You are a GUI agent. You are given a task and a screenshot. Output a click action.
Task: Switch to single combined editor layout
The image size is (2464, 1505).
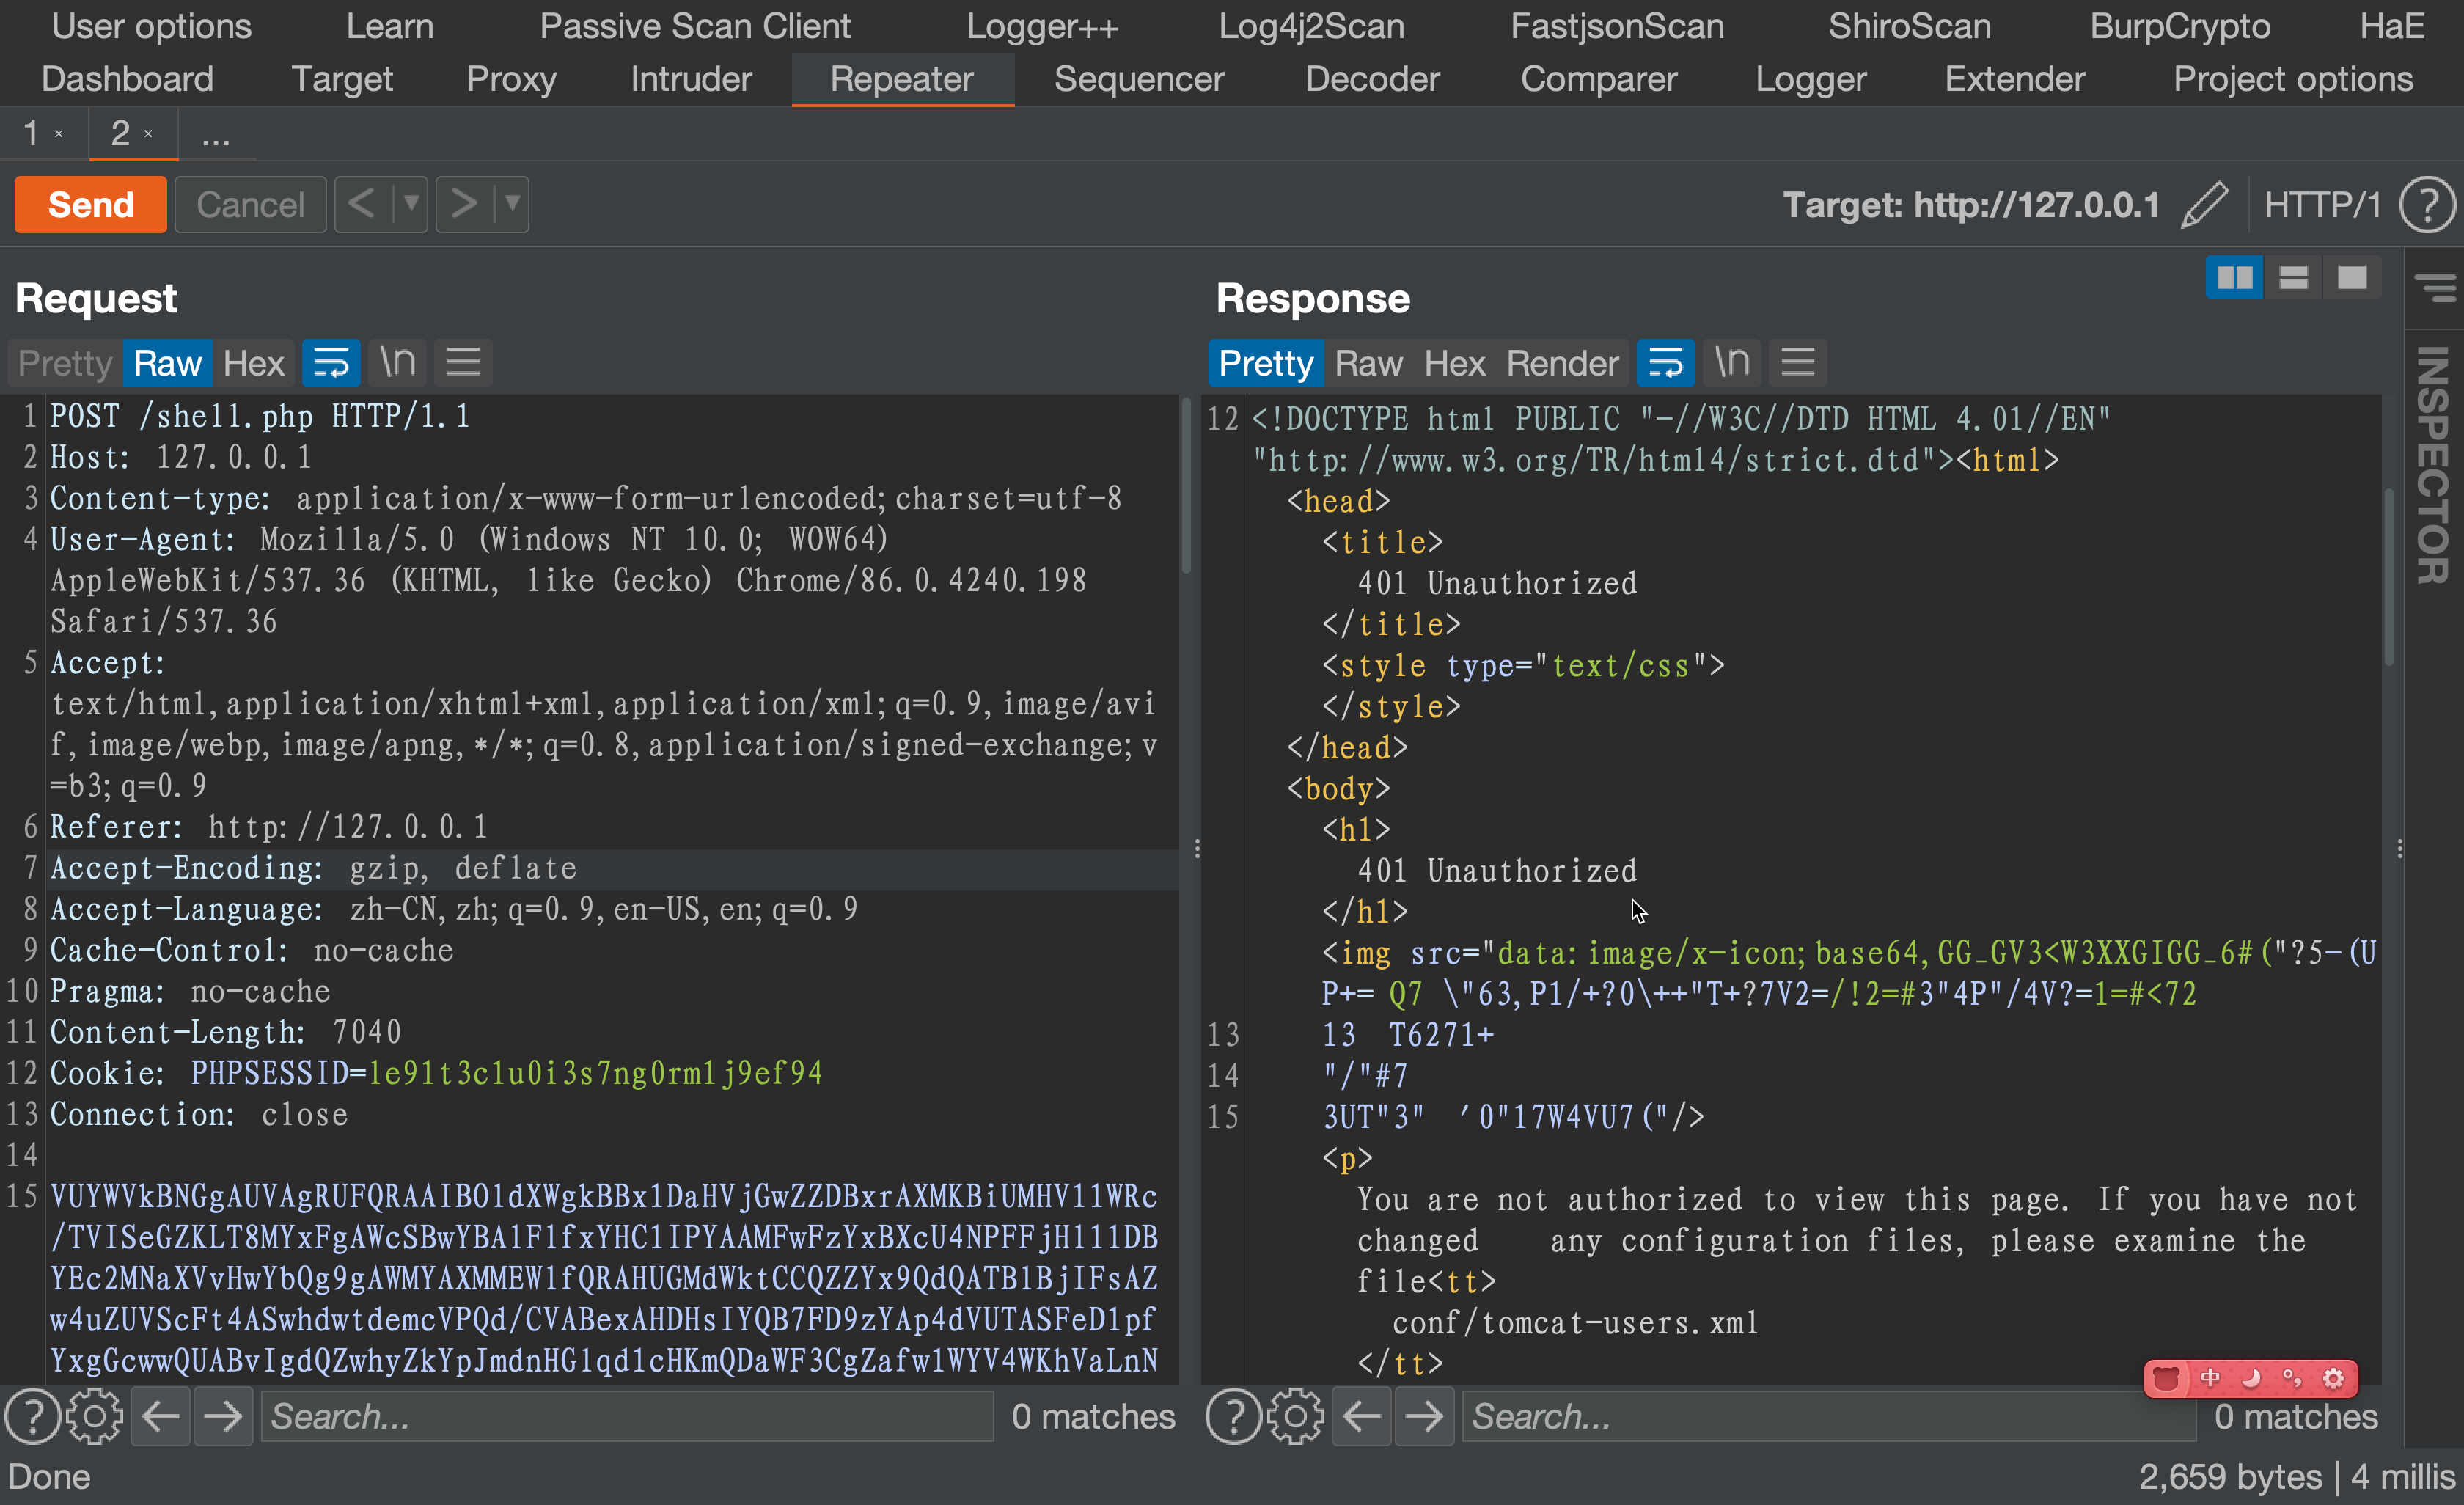coord(2355,277)
